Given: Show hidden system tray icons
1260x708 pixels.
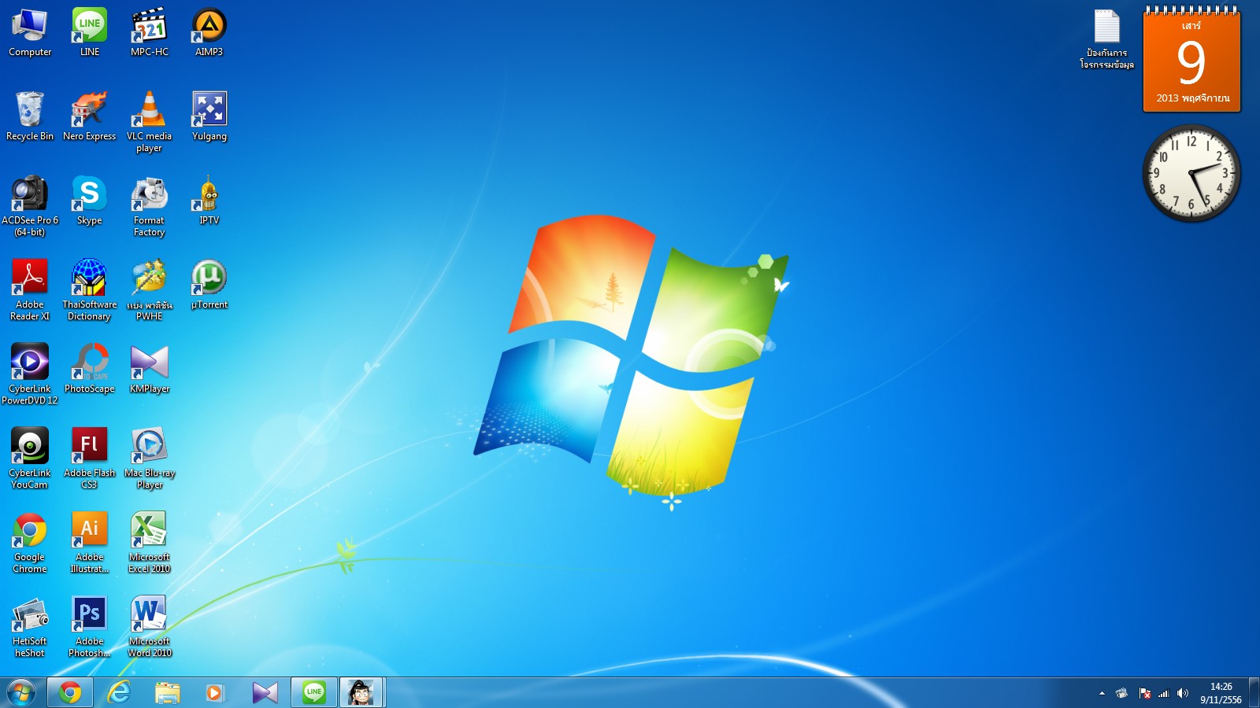Looking at the screenshot, I should (1102, 693).
